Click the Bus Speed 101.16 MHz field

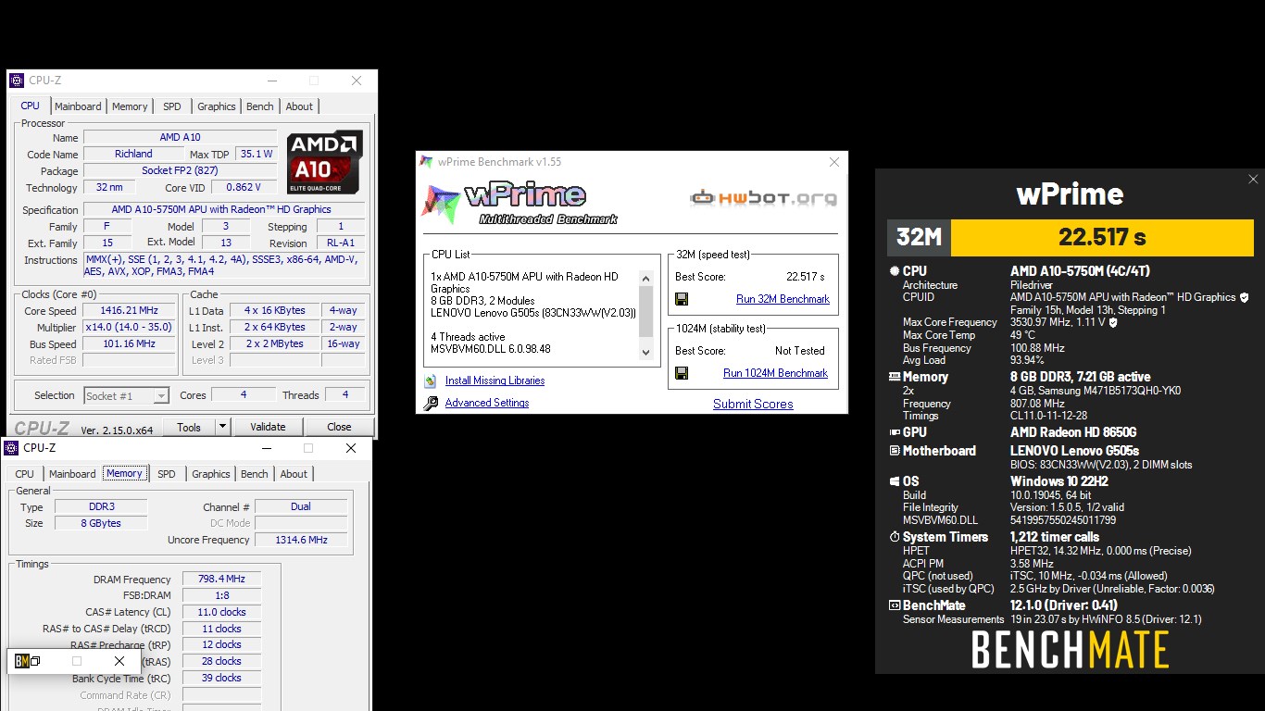click(129, 344)
